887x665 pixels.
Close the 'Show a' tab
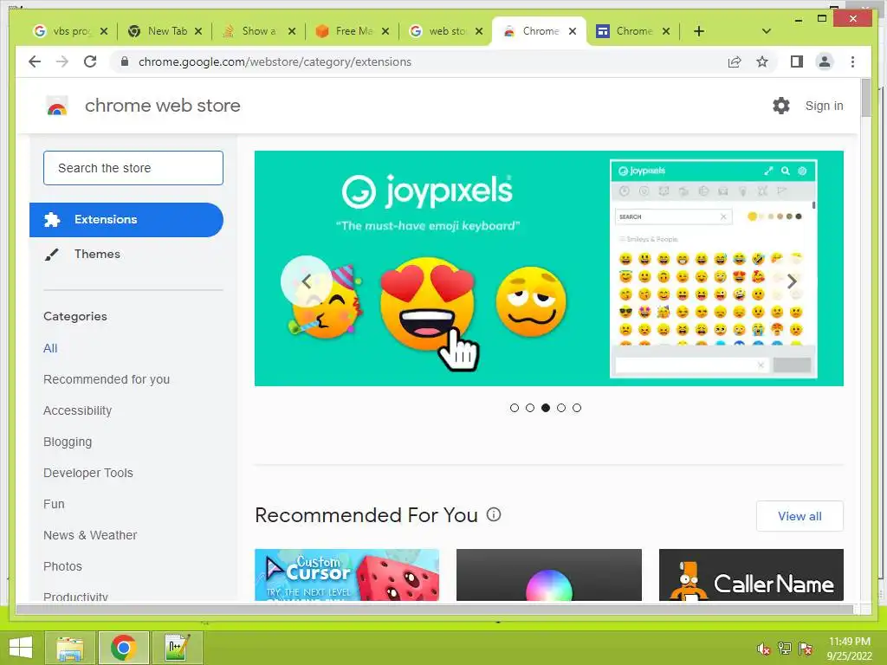(292, 32)
